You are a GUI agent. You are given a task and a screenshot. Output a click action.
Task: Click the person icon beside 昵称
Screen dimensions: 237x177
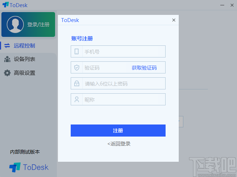click(77, 99)
